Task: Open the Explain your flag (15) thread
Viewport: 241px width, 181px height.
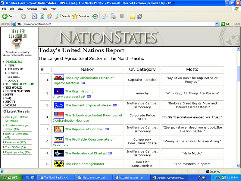Action: point(17,152)
